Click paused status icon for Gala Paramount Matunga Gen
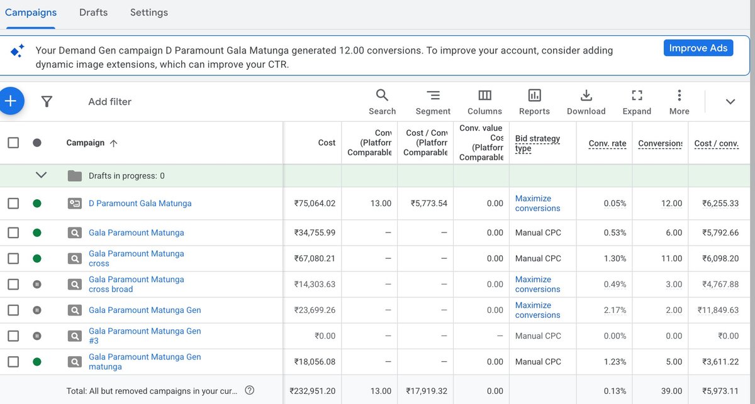755x404 pixels. tap(37, 310)
